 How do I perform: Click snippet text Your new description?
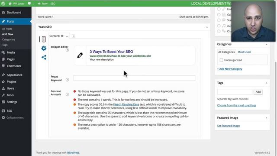click(x=102, y=60)
